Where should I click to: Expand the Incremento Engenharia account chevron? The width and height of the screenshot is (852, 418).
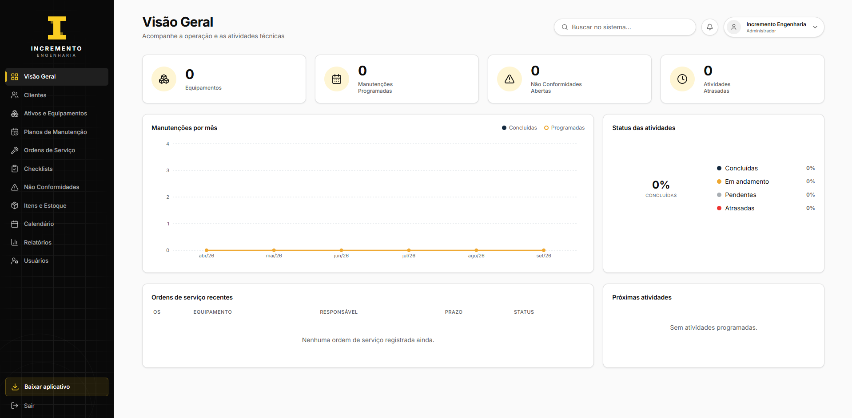click(815, 27)
